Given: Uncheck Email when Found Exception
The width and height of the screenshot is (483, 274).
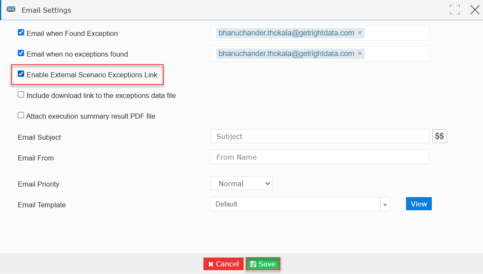Looking at the screenshot, I should pos(21,32).
